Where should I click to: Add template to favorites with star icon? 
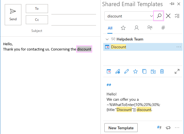click(x=135, y=71)
